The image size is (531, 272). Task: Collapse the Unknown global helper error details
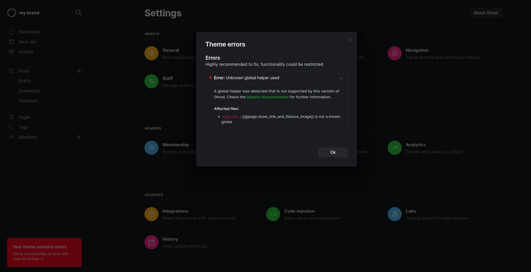pos(340,78)
